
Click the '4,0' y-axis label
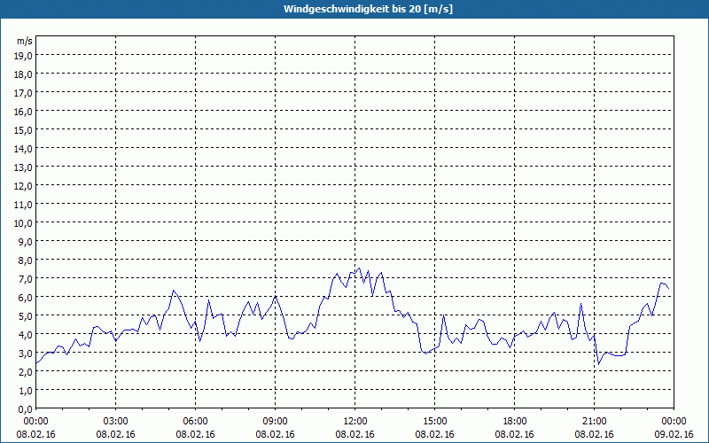(x=26, y=335)
